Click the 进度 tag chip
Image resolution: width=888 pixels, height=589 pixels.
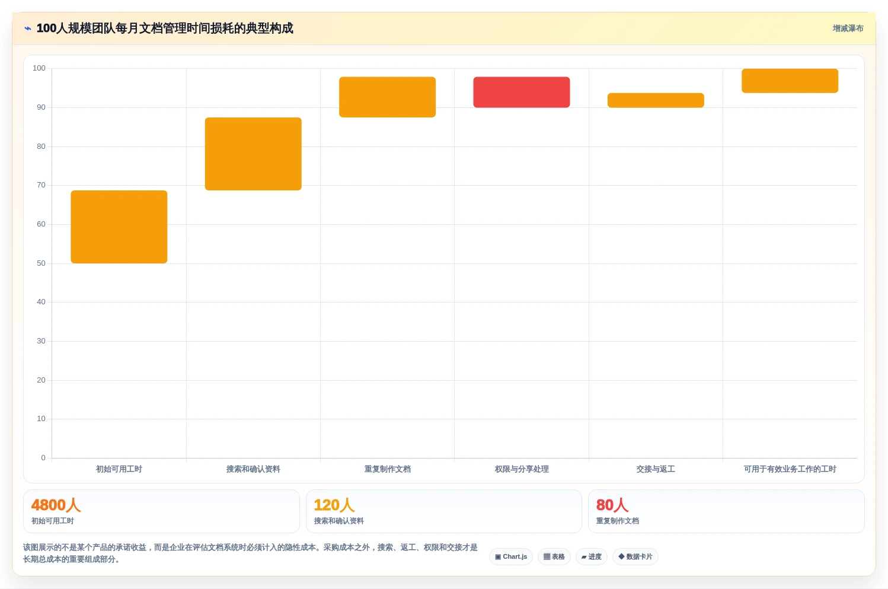[x=592, y=556]
